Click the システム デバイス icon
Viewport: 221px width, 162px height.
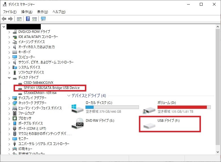(x=15, y=67)
